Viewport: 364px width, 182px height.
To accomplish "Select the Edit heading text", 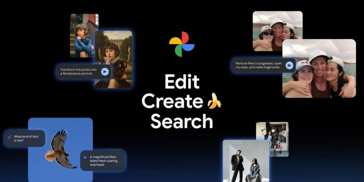I will pos(182,82).
